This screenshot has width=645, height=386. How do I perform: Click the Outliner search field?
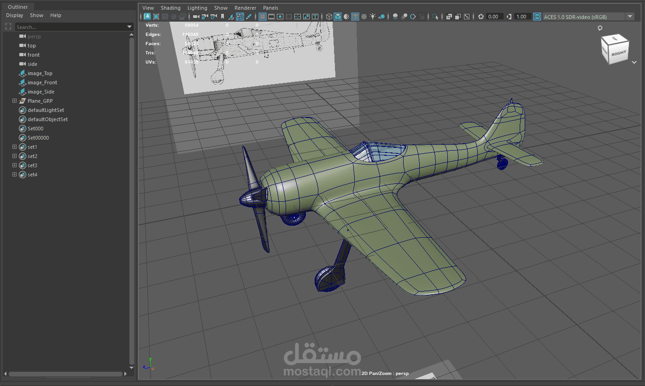point(70,27)
